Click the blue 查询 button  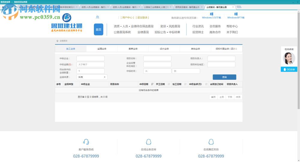coord(224,77)
